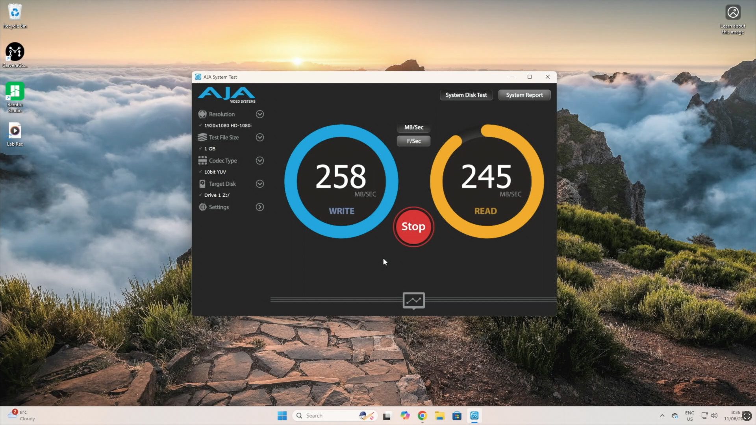Click the AJA Video Systems logo
756x425 pixels.
(x=226, y=95)
